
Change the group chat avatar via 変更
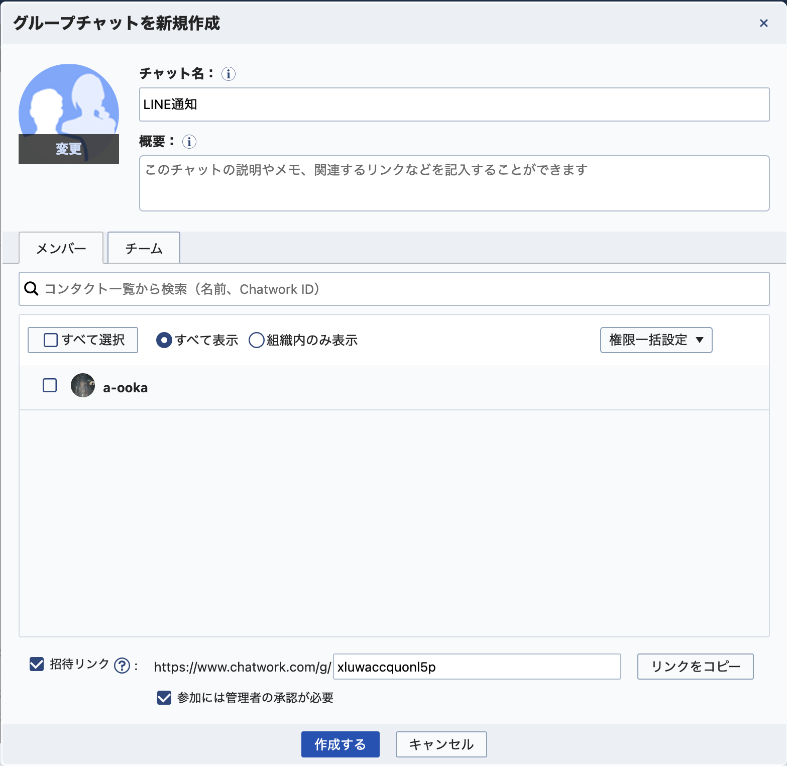pyautogui.click(x=69, y=149)
